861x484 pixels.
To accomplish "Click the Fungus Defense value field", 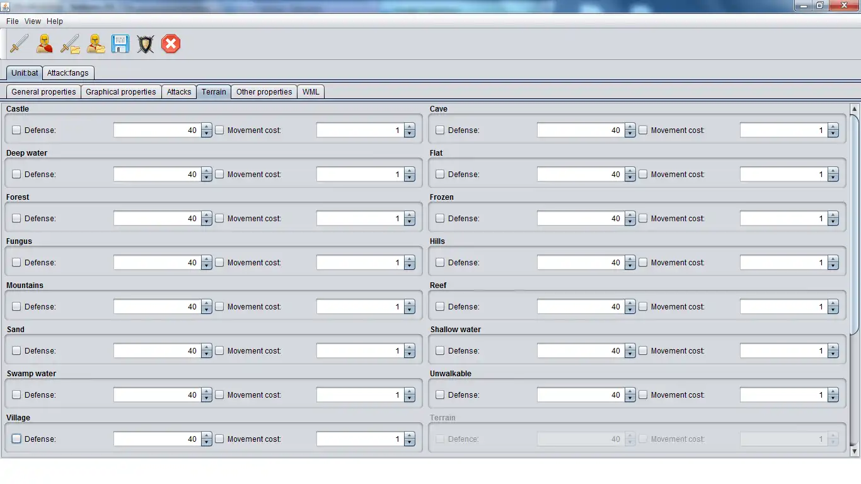I will coord(157,263).
